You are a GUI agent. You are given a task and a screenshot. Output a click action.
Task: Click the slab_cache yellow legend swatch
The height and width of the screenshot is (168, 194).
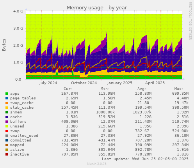7,108
